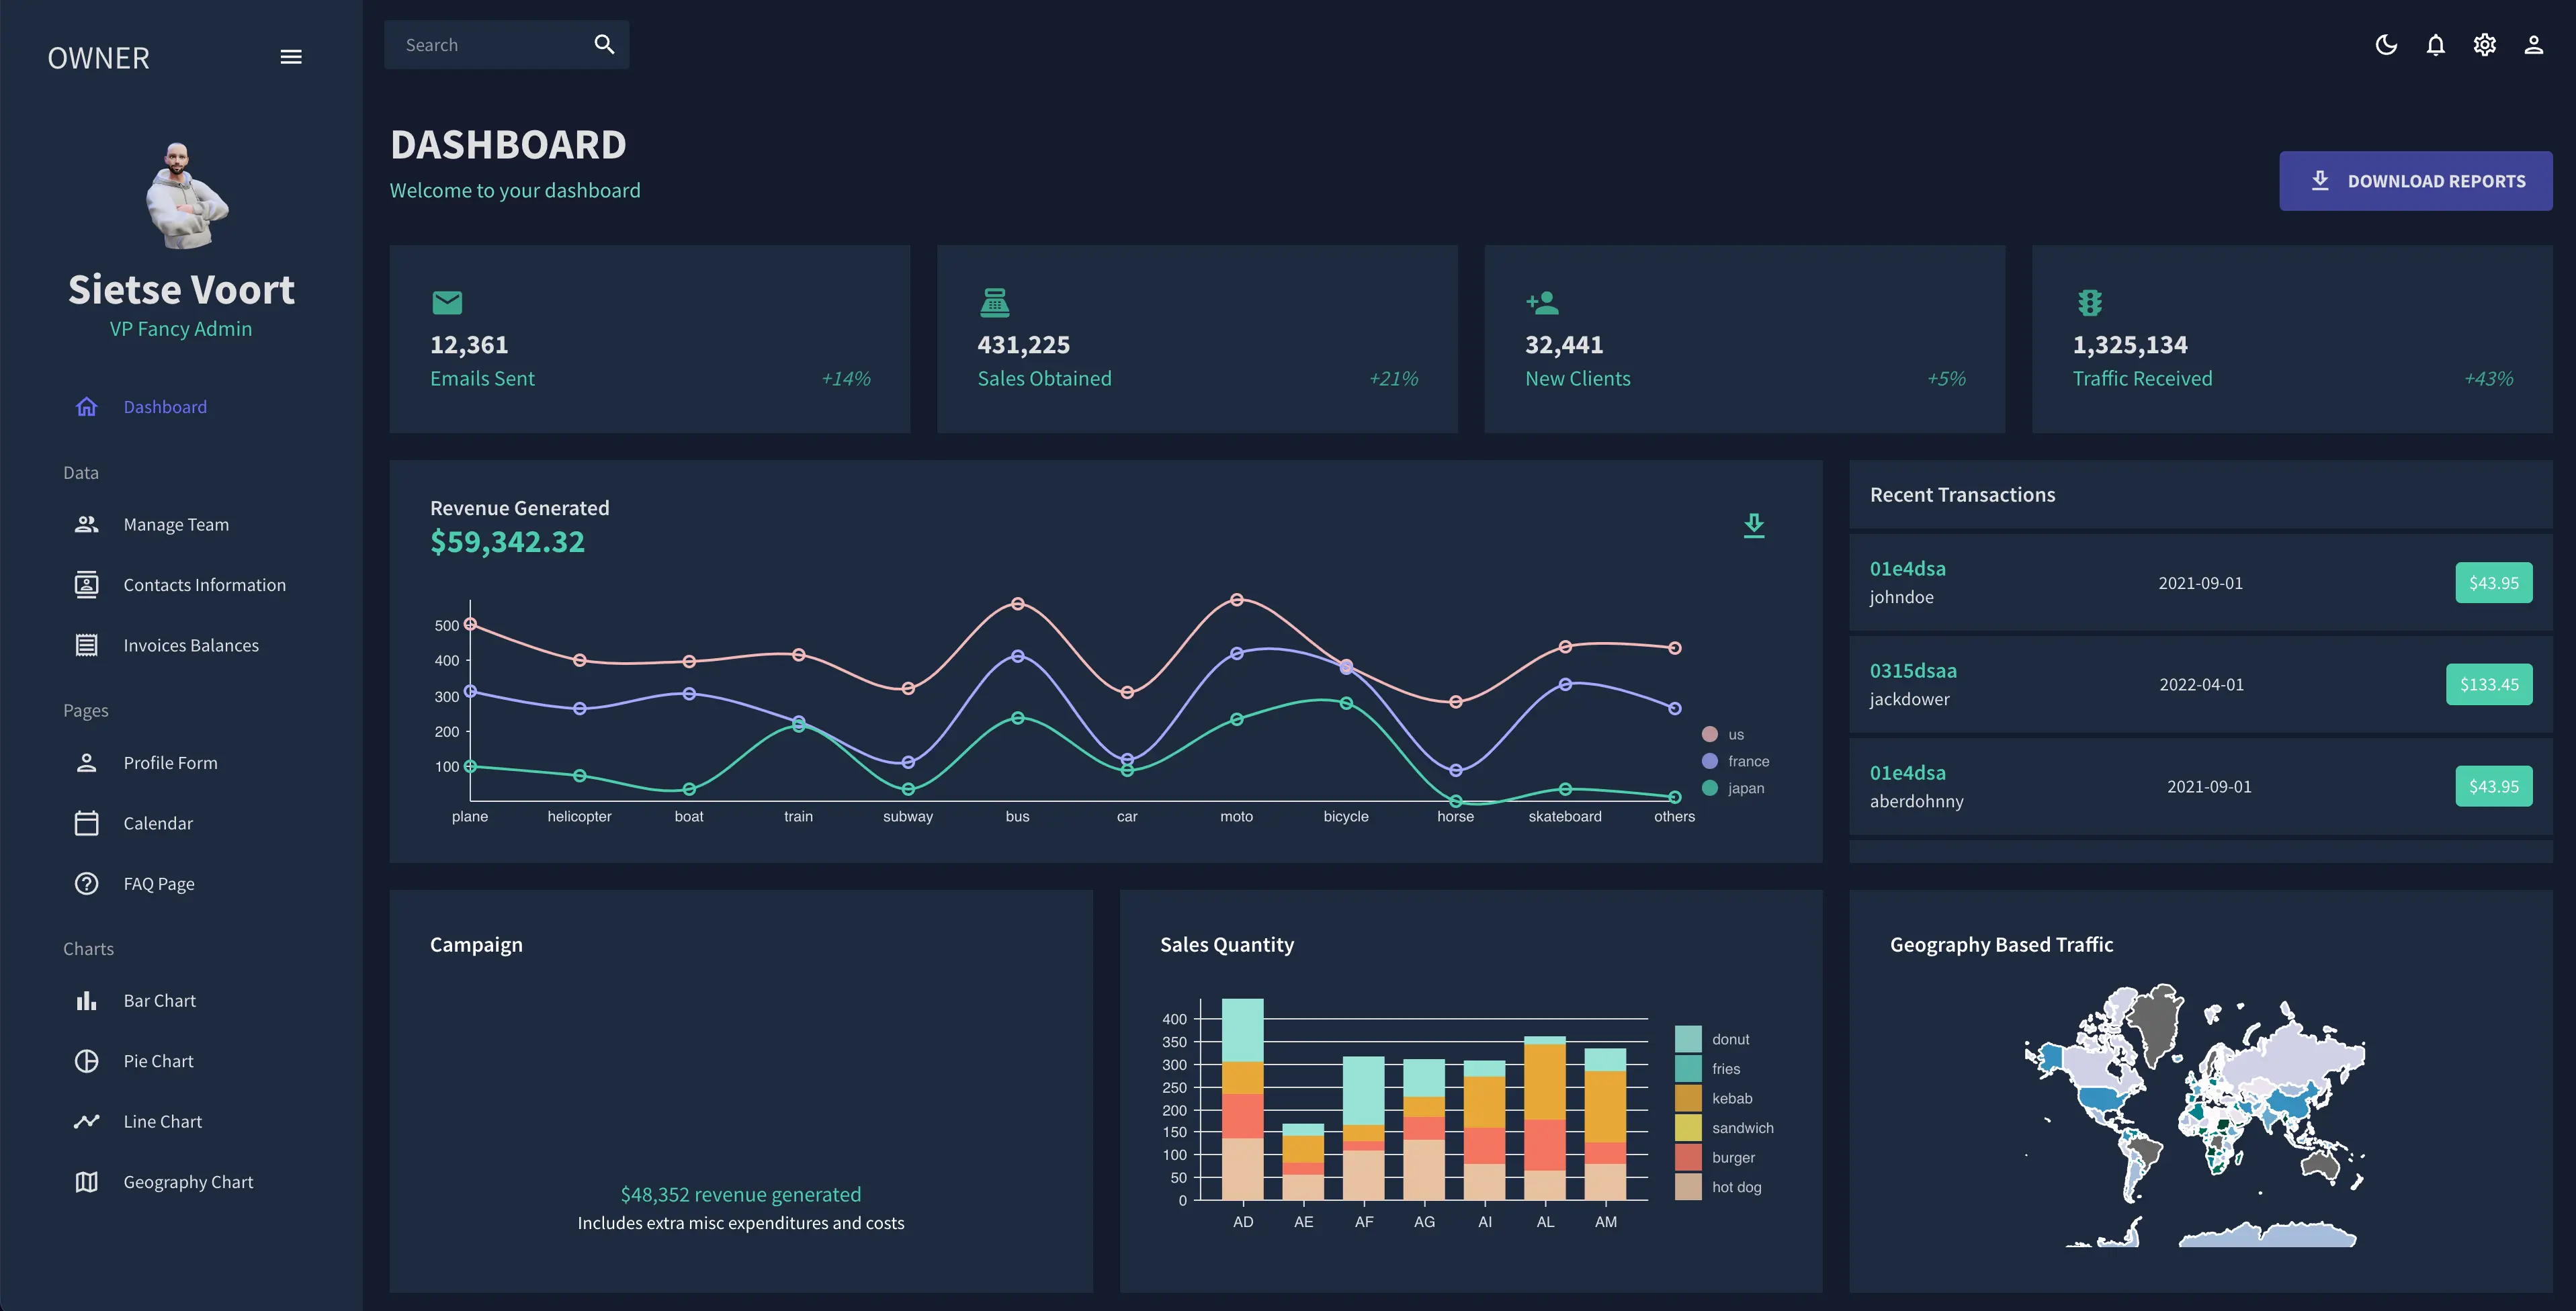Image resolution: width=2576 pixels, height=1311 pixels.
Task: Click the Line Chart icon in sidebar
Action: (x=87, y=1121)
